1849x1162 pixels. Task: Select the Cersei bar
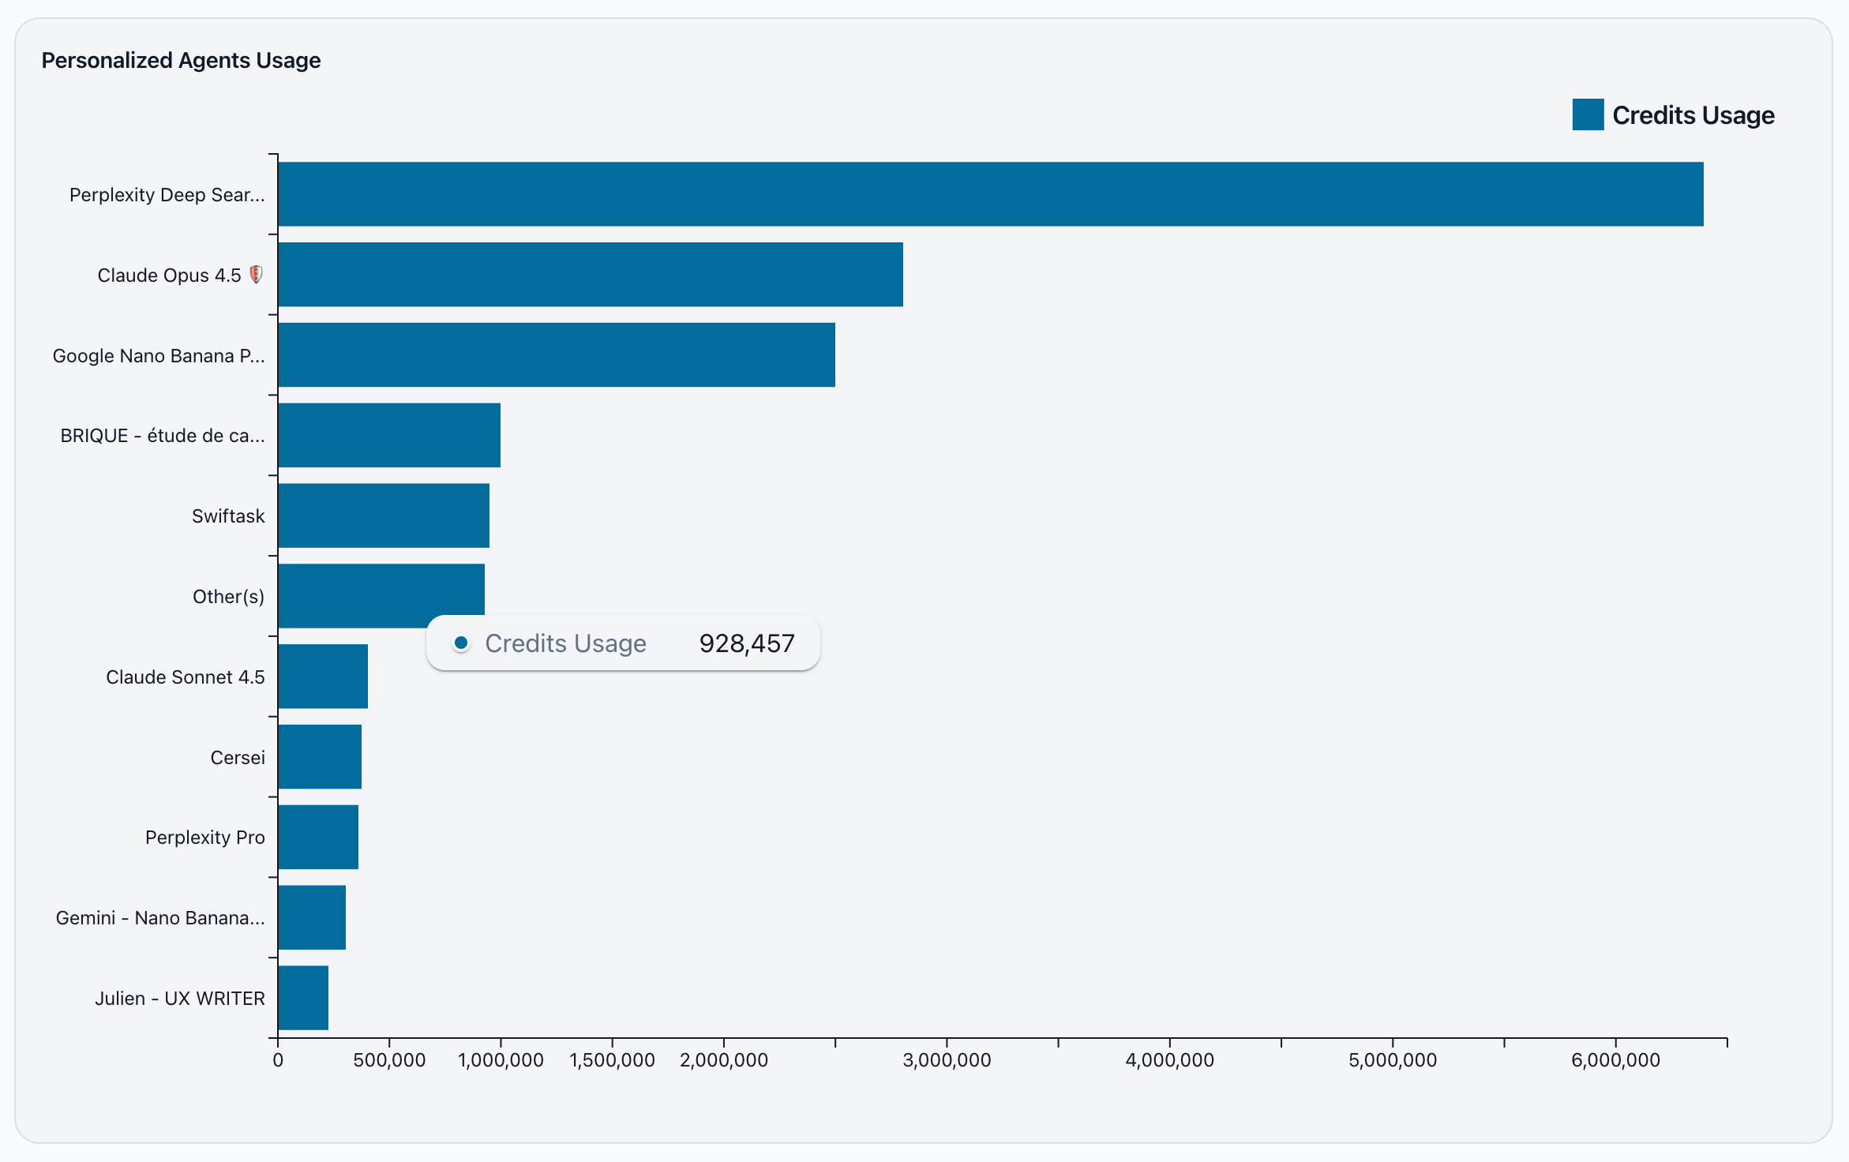[x=320, y=757]
